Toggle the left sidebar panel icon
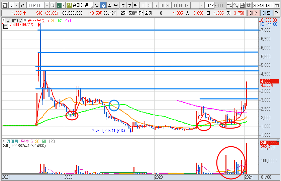Screen dimensions: 281x181 [5, 6]
